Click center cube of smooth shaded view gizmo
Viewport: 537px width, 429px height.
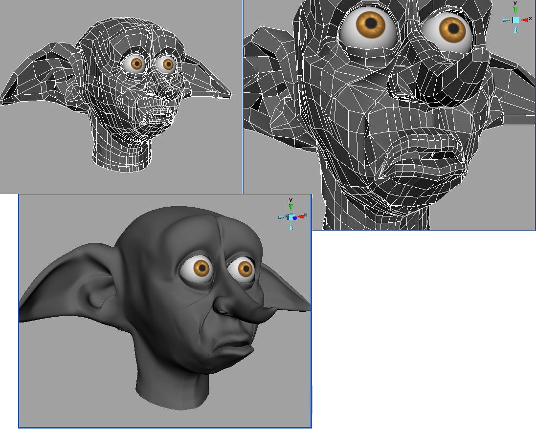pyautogui.click(x=291, y=217)
